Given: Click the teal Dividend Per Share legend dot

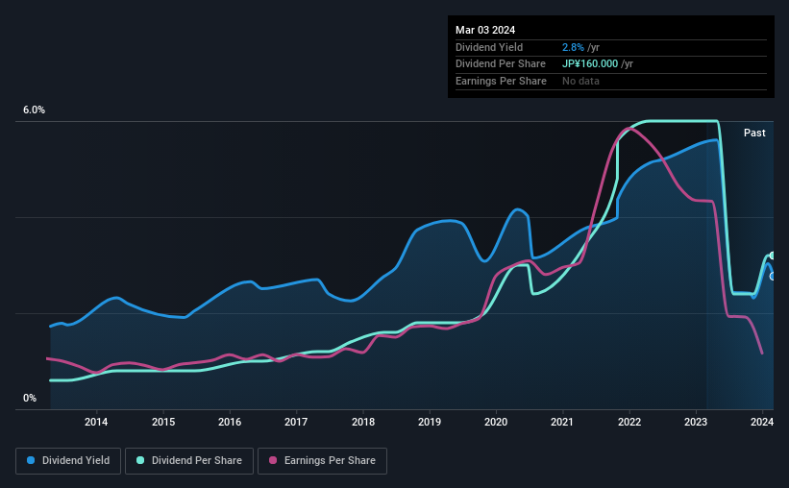Looking at the screenshot, I should coord(140,460).
